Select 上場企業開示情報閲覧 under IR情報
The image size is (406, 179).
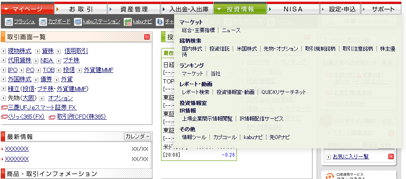coord(207,119)
